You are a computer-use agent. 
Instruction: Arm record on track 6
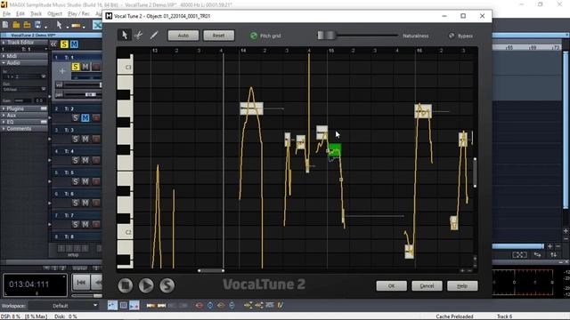click(x=96, y=203)
